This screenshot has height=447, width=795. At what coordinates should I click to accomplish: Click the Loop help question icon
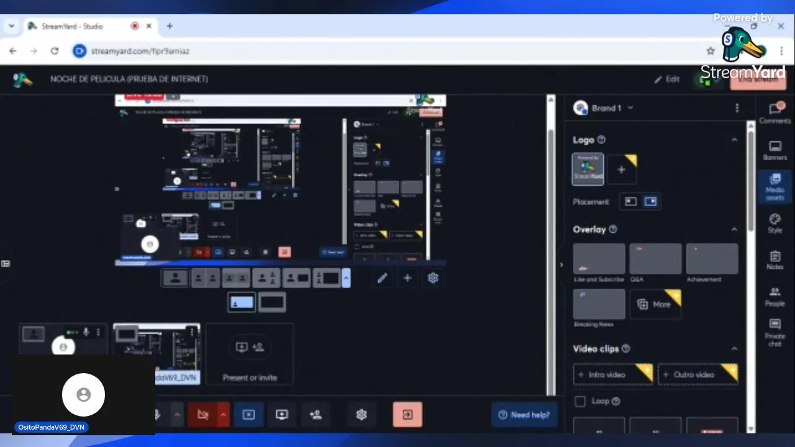point(616,402)
